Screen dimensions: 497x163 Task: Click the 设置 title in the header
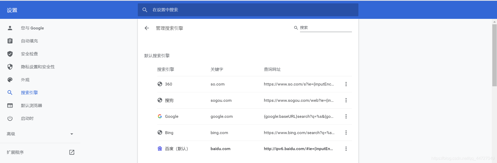[x=12, y=10]
